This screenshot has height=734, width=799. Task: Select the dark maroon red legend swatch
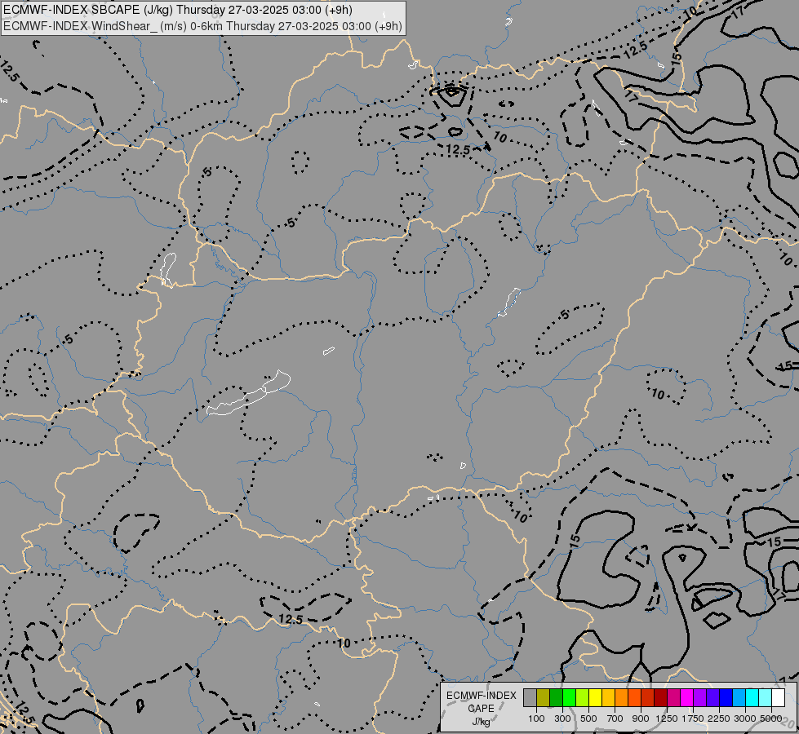[661, 697]
